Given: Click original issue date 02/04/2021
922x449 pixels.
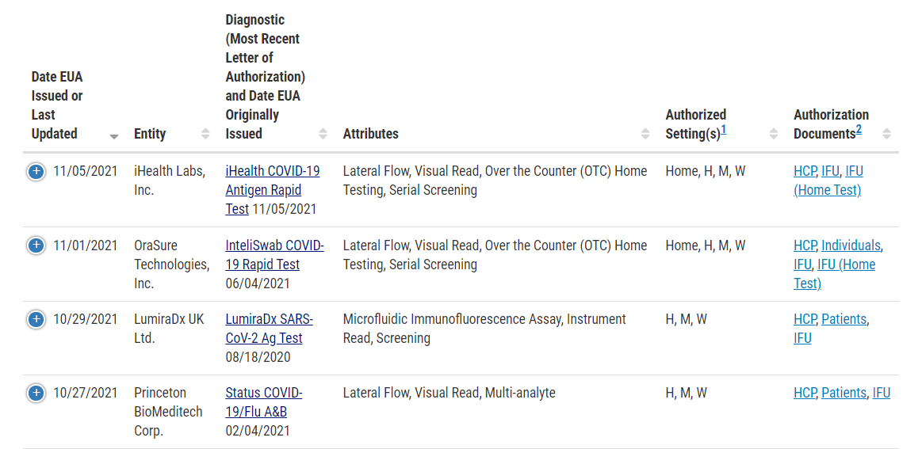Looking at the screenshot, I should coord(258,430).
